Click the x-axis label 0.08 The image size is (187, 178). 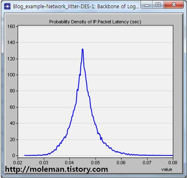tap(173, 163)
